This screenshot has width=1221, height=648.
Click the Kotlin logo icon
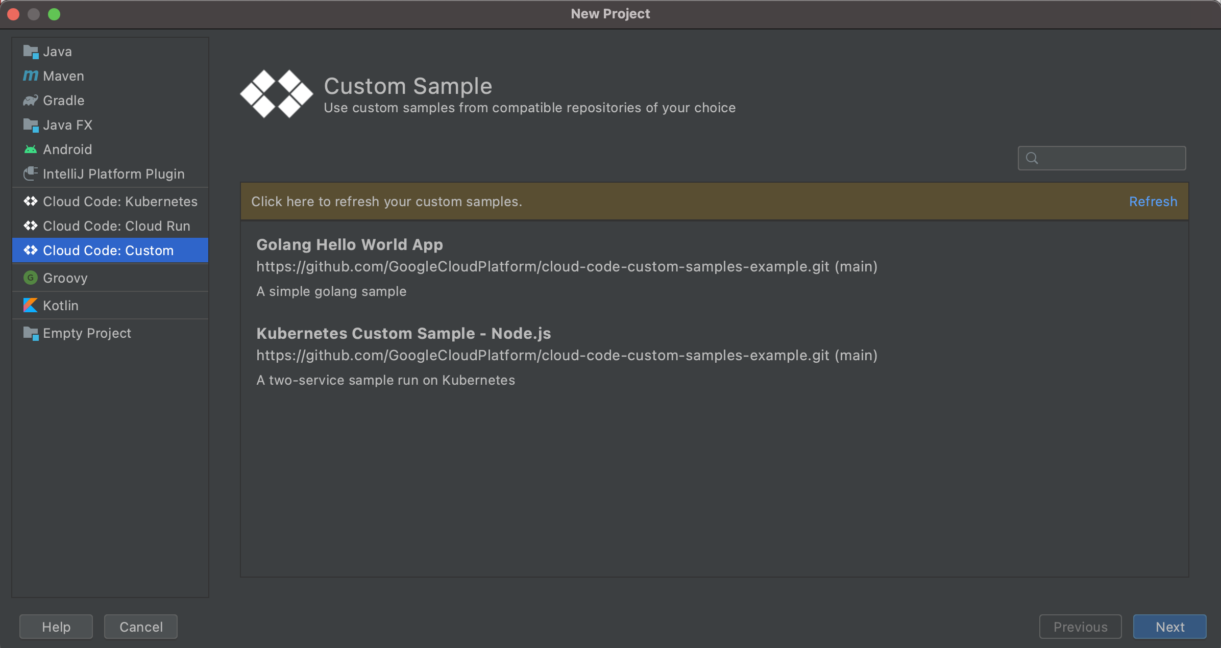30,305
